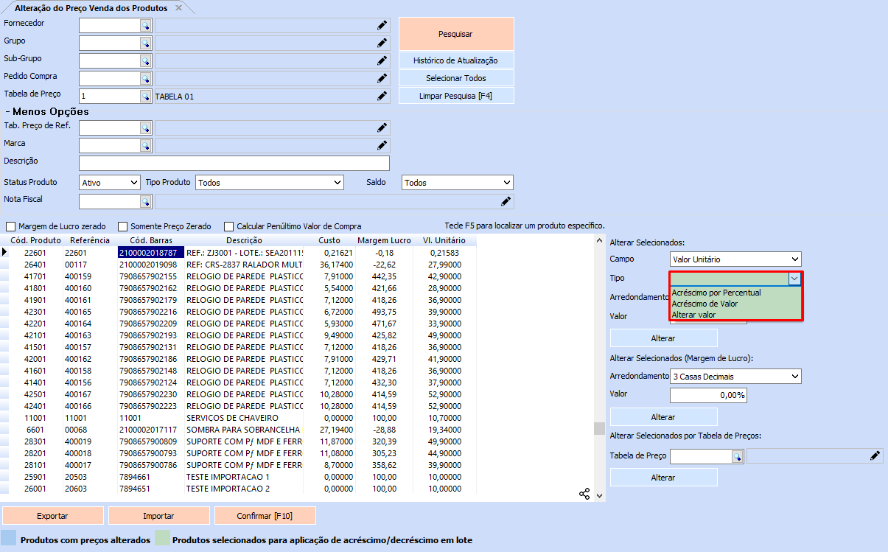This screenshot has height=552, width=888.
Task: Choose Alterar valor from Tipo list
Action: (x=693, y=315)
